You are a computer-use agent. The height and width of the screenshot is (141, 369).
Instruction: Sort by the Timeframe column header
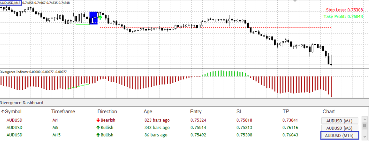[63, 112]
